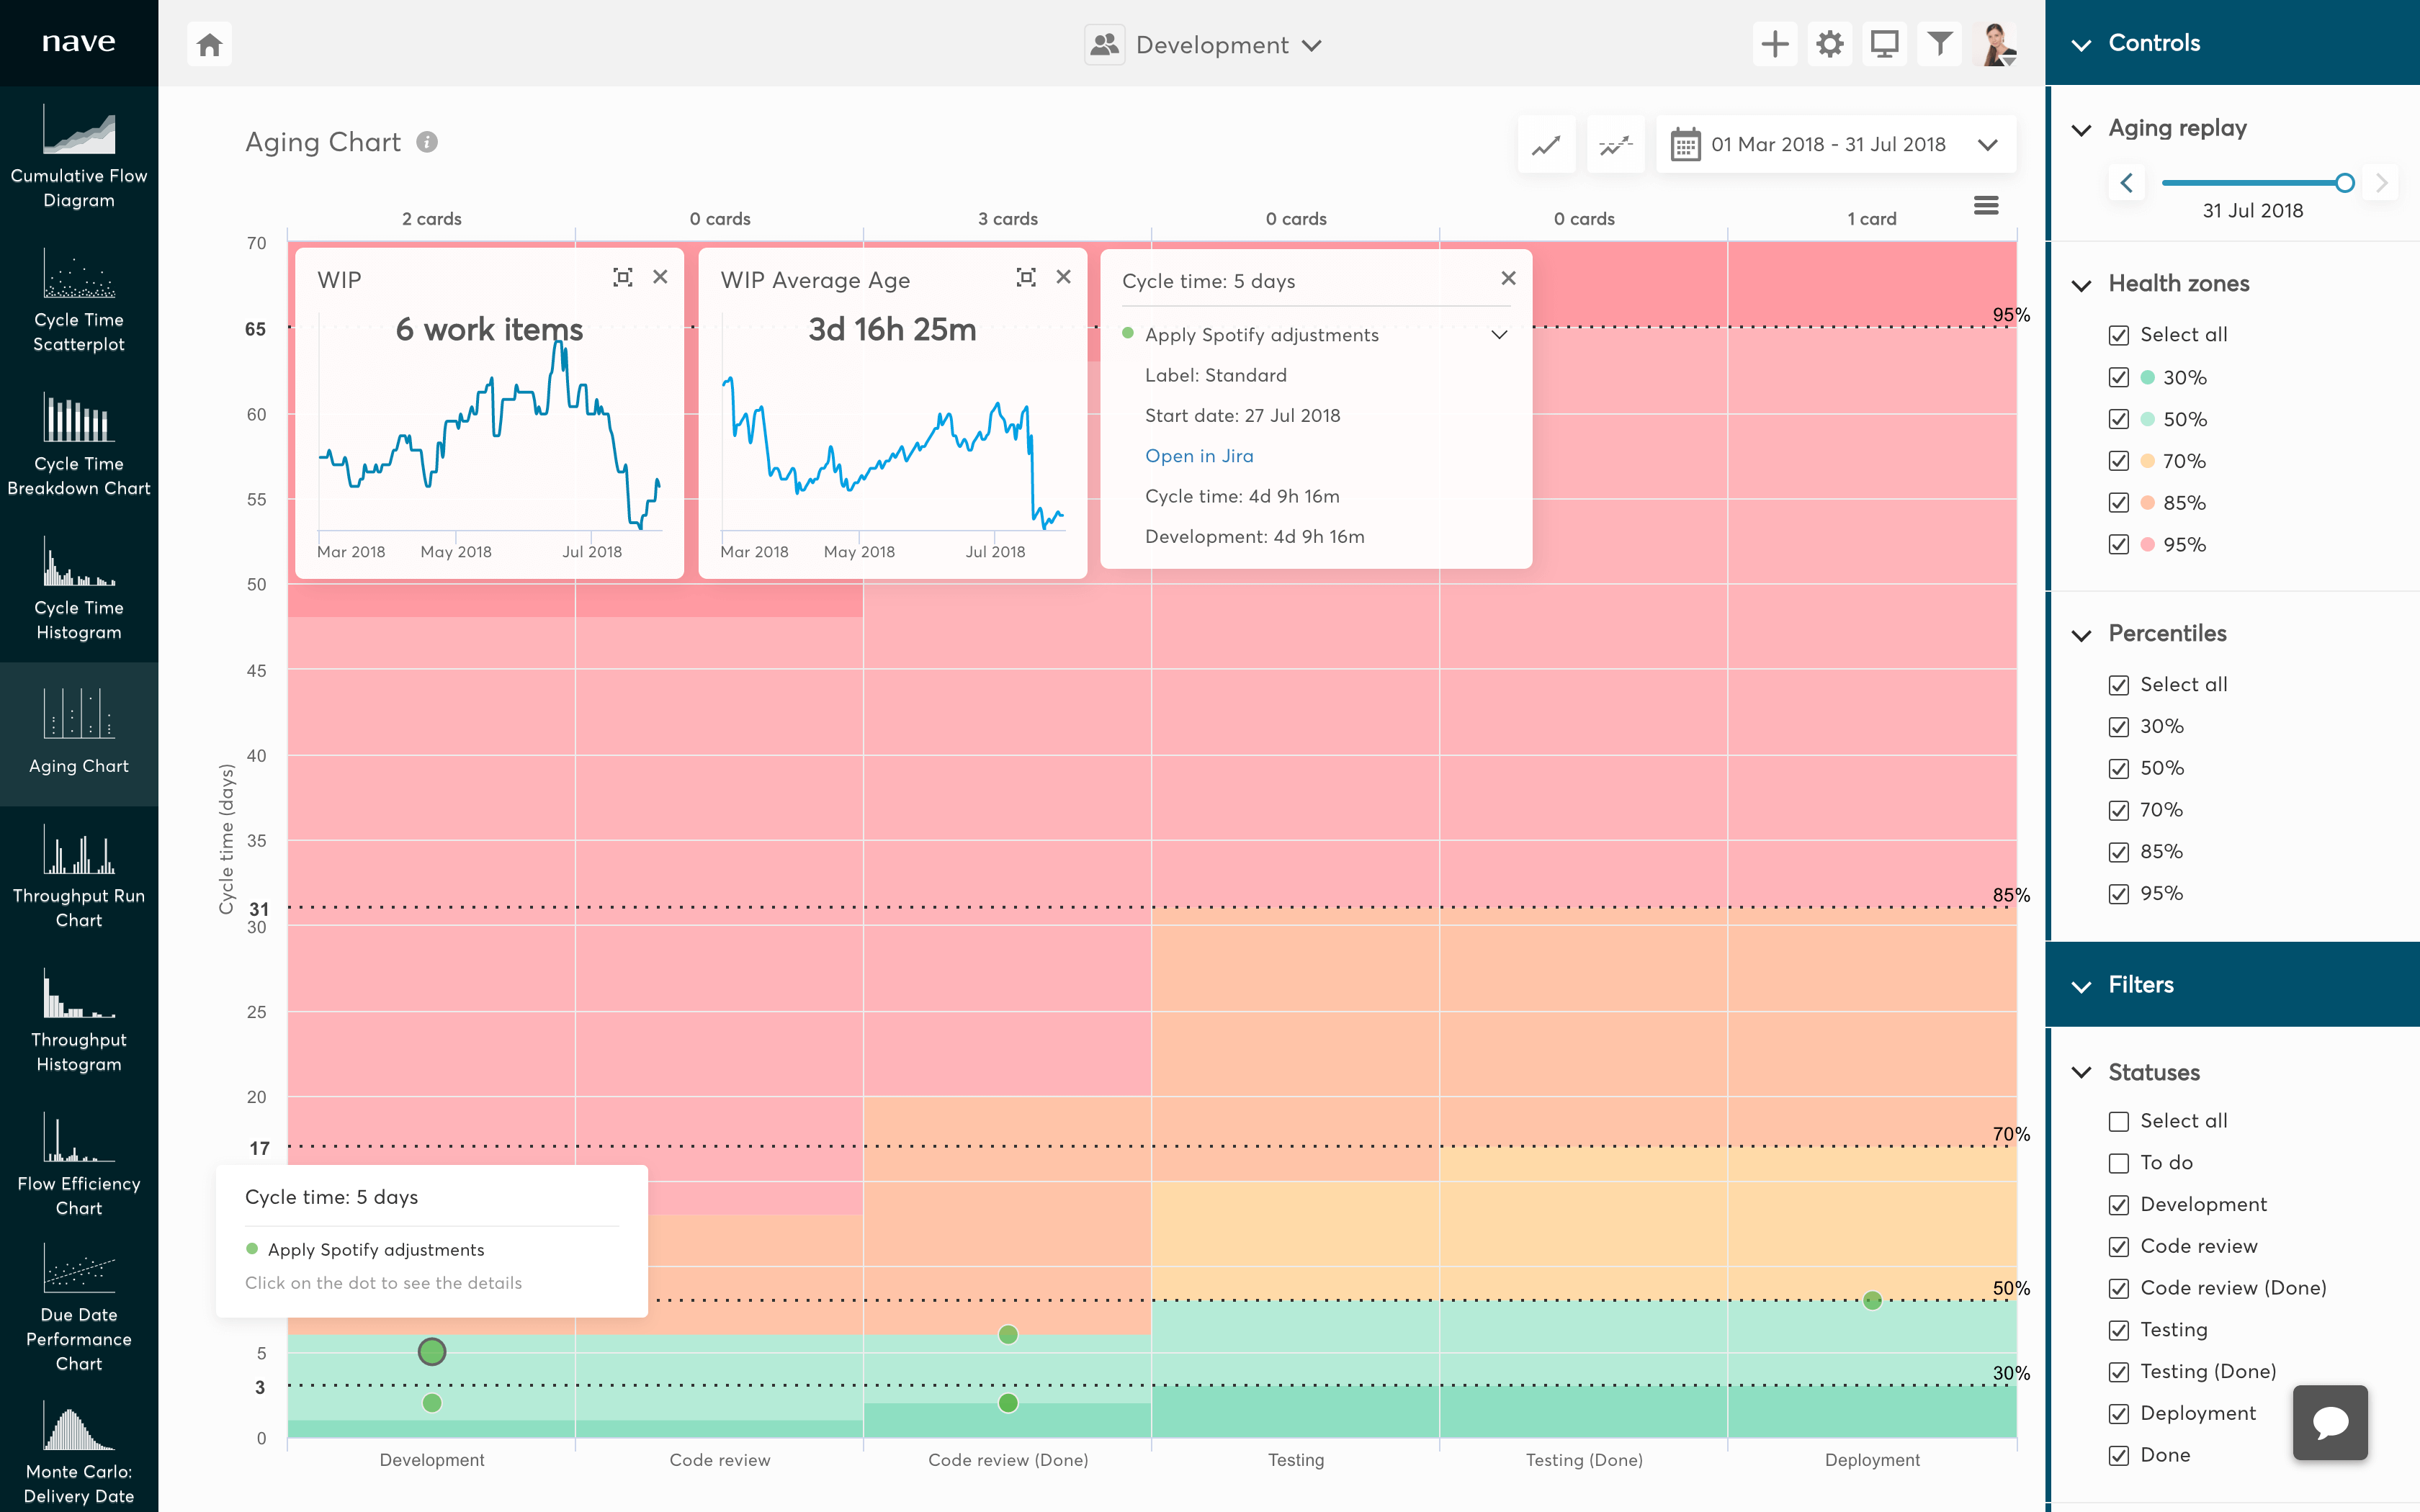Click the filter funnel icon
The image size is (2420, 1512).
1939,45
